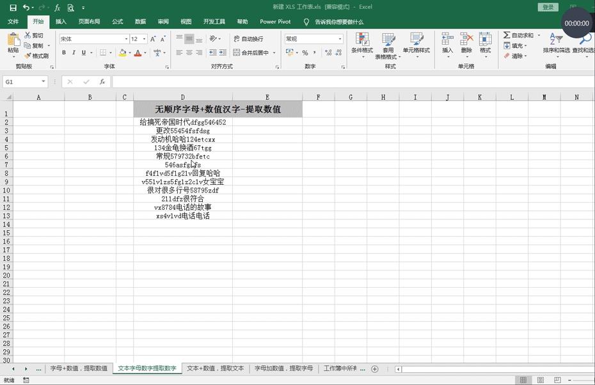595x385 pixels.
Task: Toggle italic formatting on the selection
Action: 74,52
